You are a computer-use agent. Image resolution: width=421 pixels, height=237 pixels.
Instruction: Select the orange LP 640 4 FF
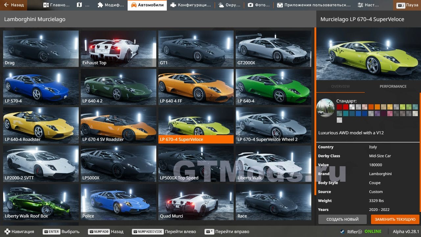(196, 87)
